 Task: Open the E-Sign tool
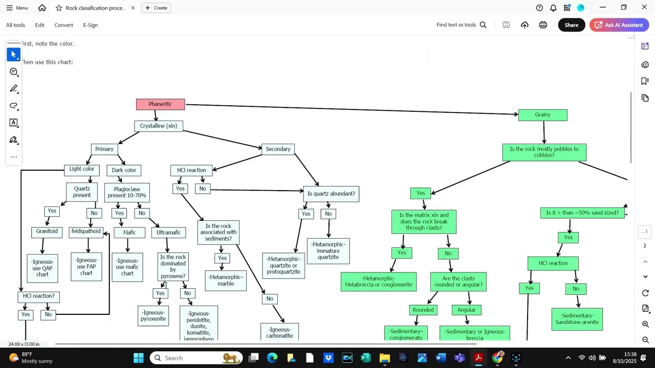[90, 25]
